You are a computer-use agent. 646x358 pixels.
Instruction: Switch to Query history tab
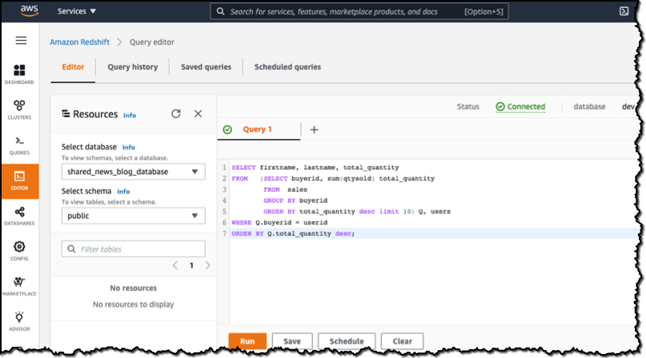coord(133,66)
